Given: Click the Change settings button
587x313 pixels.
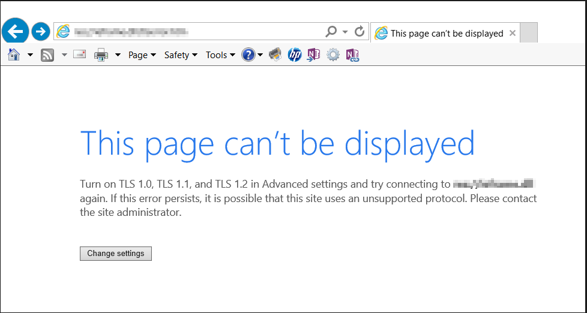Looking at the screenshot, I should point(116,254).
